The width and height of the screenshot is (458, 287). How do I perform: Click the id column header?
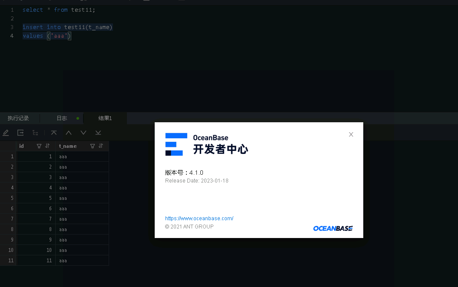coord(21,146)
